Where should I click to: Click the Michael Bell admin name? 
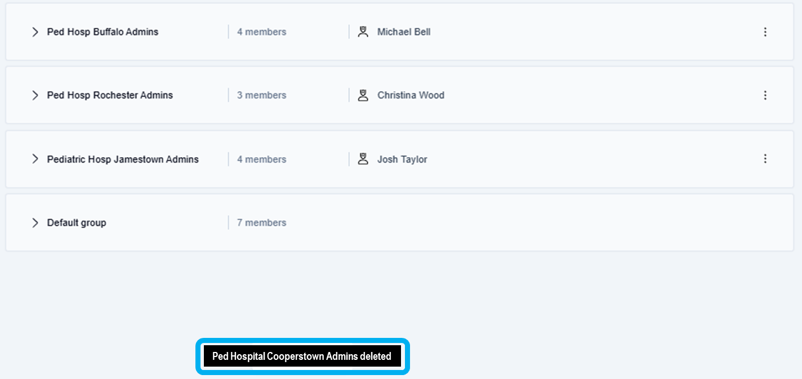coord(404,32)
